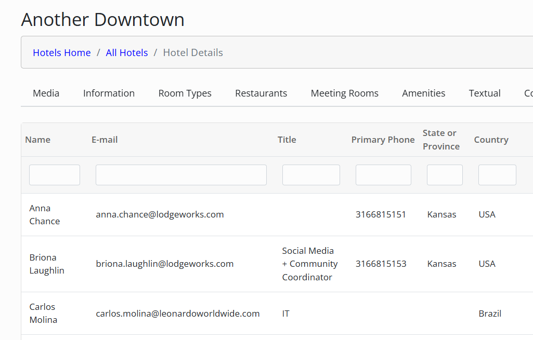
Task: Open the Hotels Home breadcrumb link
Action: 62,52
